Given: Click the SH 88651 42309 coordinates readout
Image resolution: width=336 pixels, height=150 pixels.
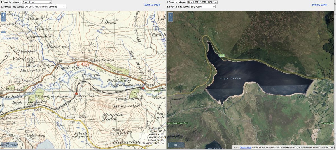Looking at the screenshot, I should click(x=156, y=135).
